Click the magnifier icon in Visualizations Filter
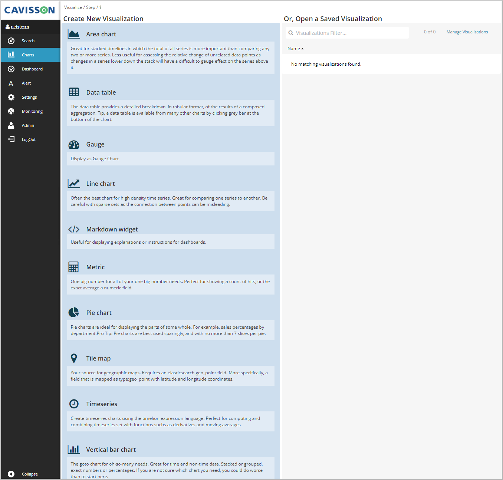This screenshot has width=503, height=480. coord(291,33)
